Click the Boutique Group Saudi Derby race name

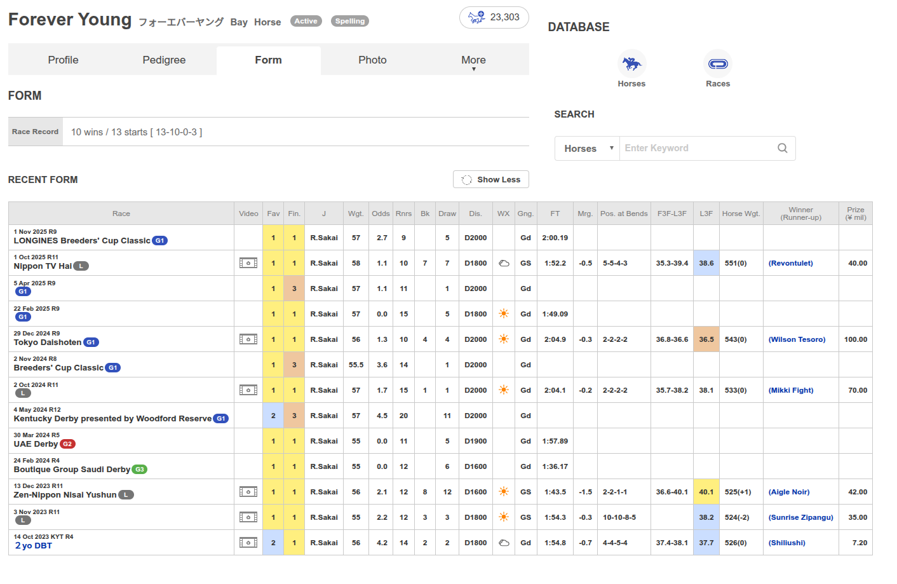click(72, 470)
